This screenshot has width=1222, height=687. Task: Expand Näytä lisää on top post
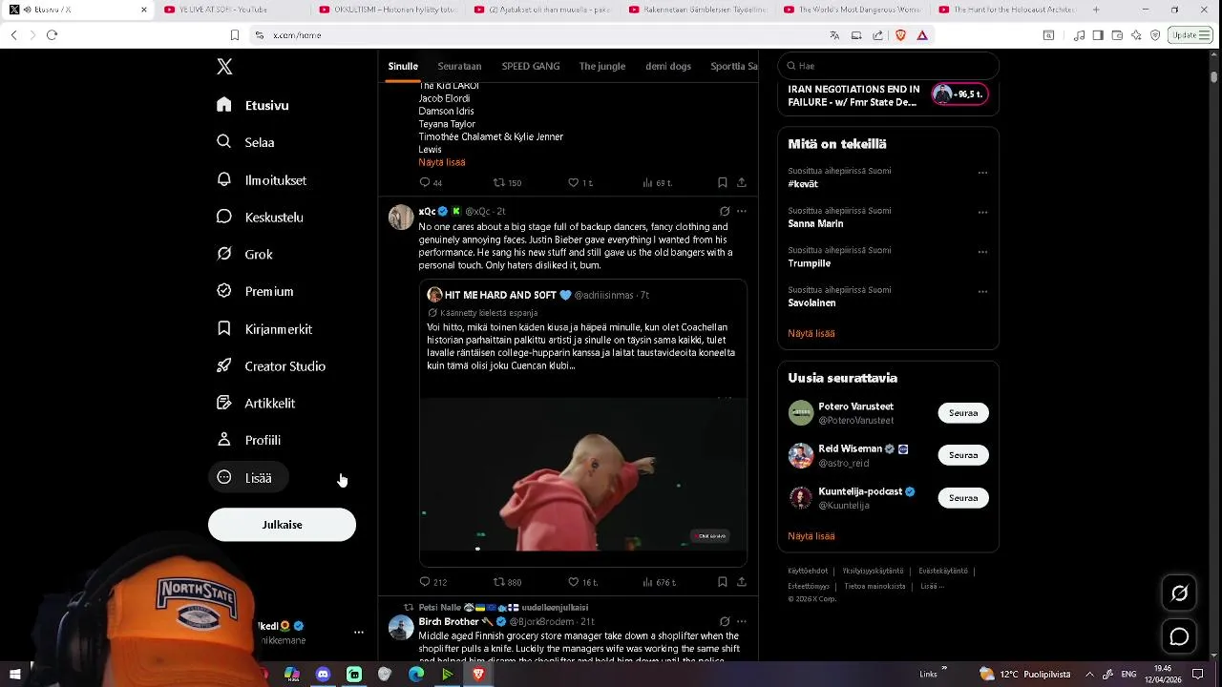click(x=442, y=162)
